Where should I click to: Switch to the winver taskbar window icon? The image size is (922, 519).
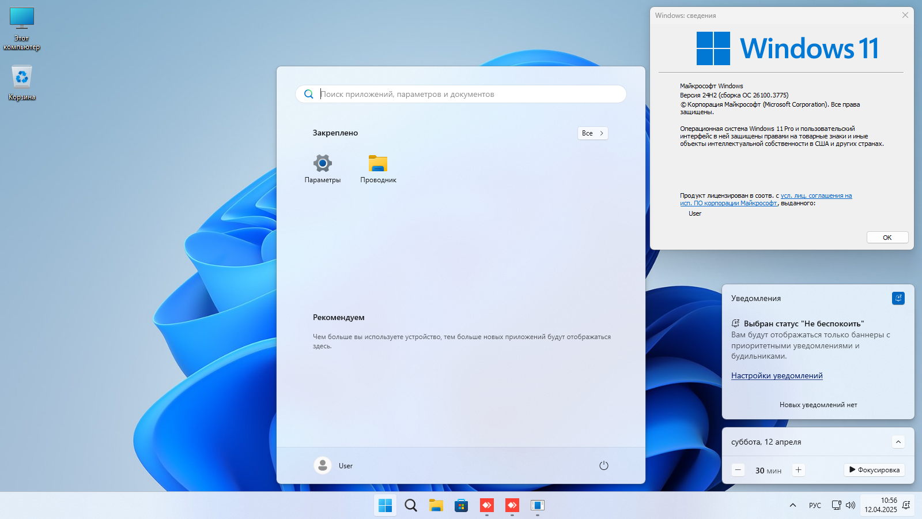(538, 505)
